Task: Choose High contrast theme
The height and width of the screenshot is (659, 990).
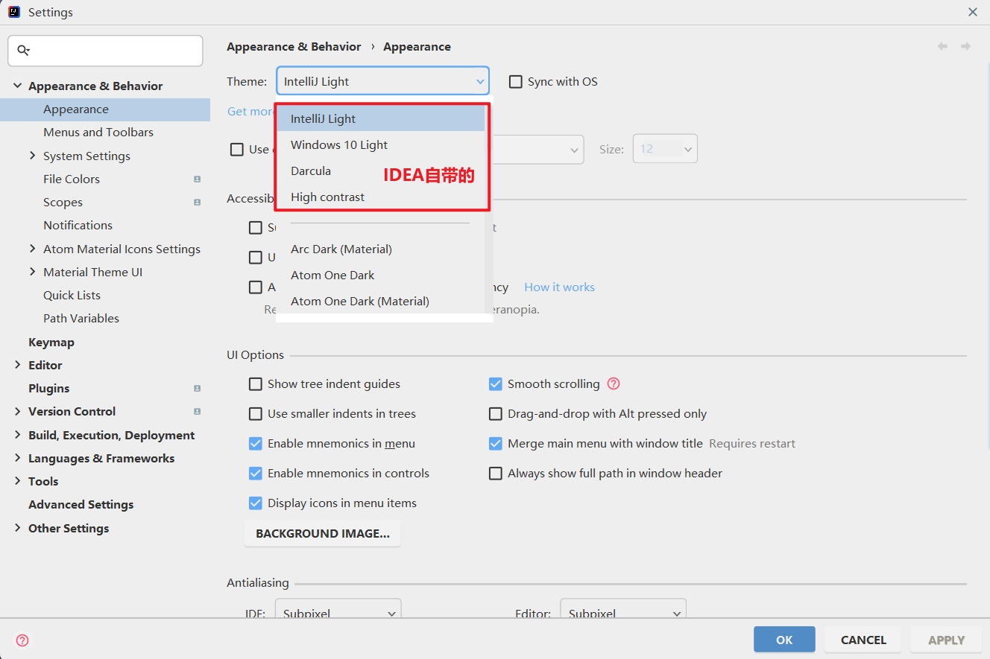Action: [380, 197]
